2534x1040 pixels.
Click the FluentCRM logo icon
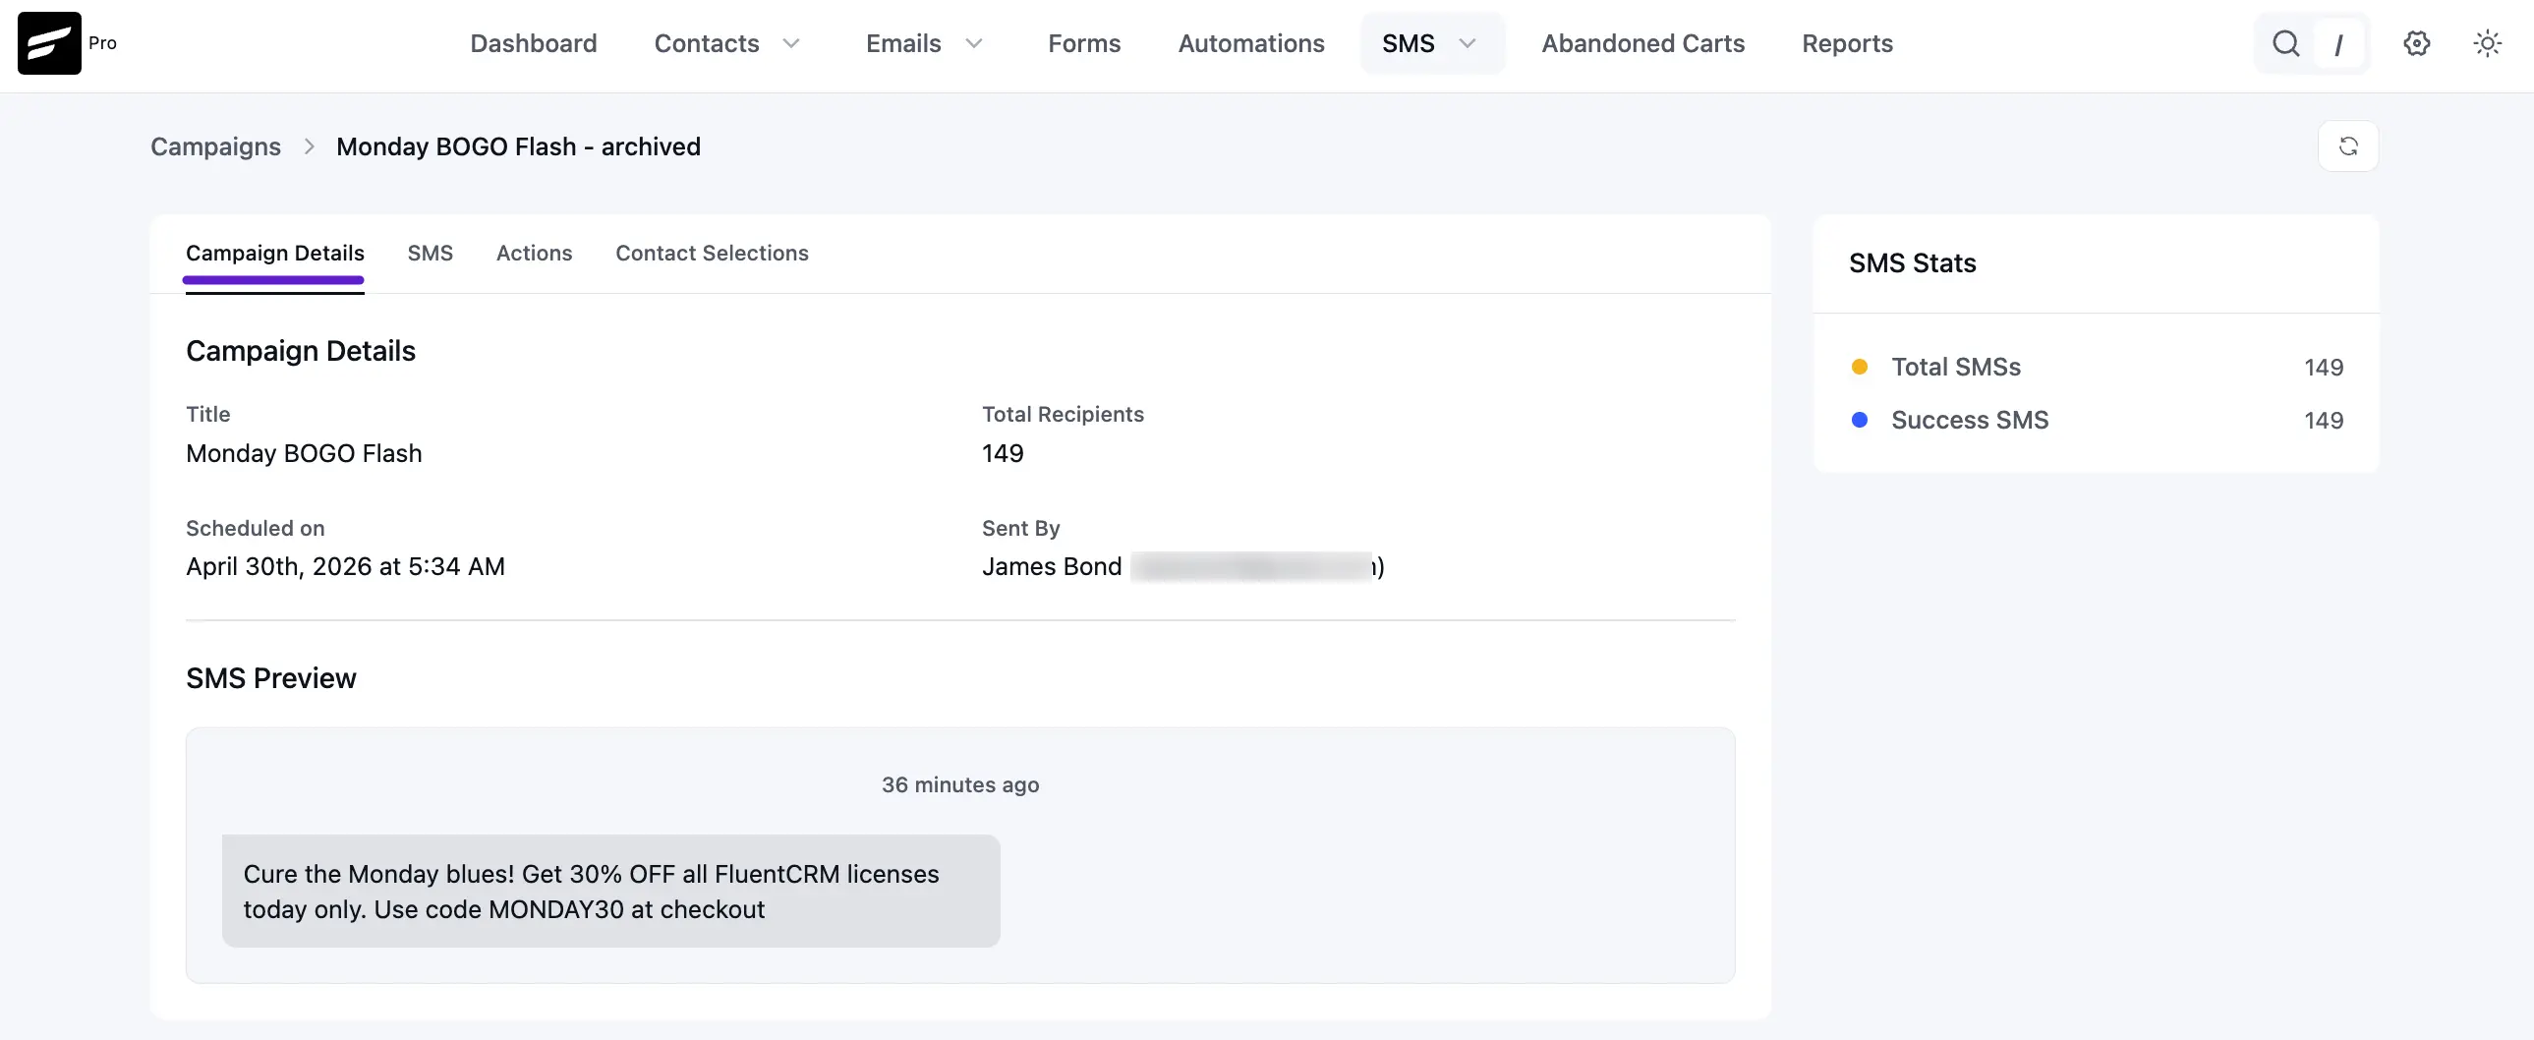tap(49, 43)
